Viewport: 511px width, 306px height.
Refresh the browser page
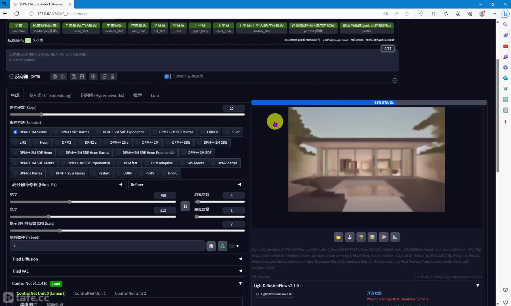pyautogui.click(x=17, y=14)
